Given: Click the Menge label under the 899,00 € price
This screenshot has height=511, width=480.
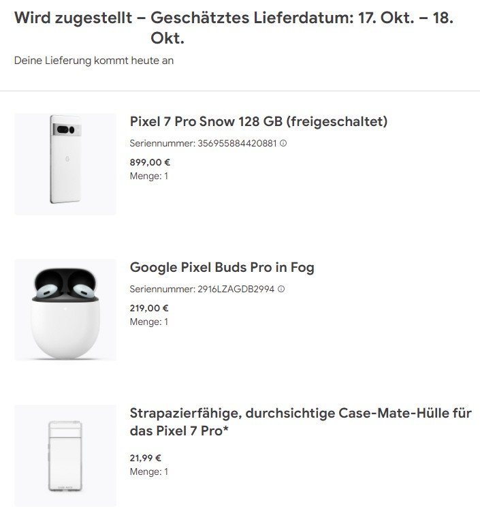Looking at the screenshot, I should (148, 176).
